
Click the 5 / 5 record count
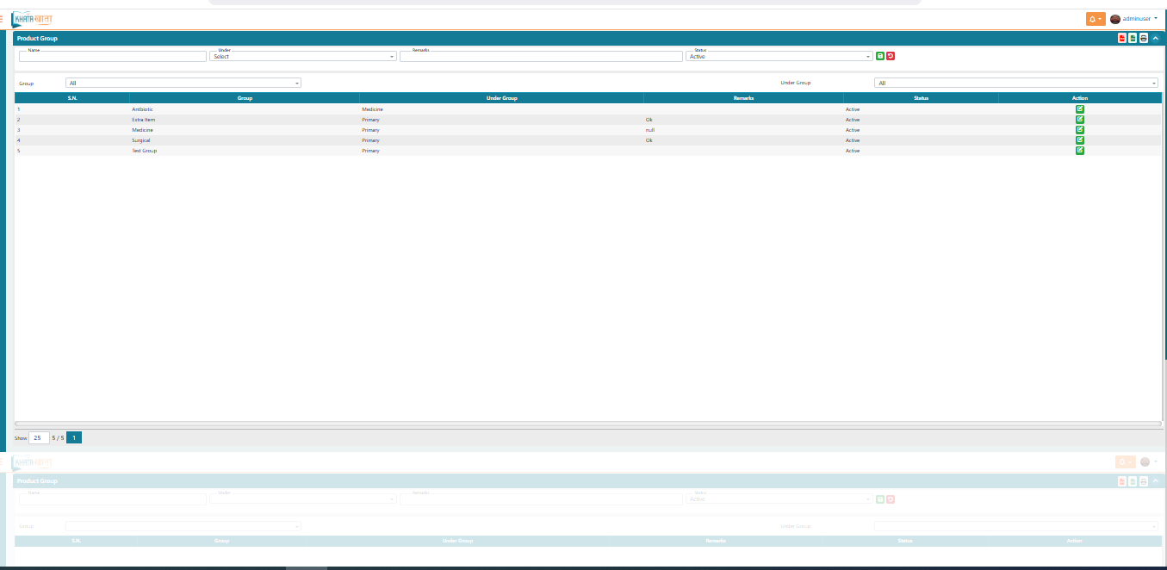click(58, 437)
